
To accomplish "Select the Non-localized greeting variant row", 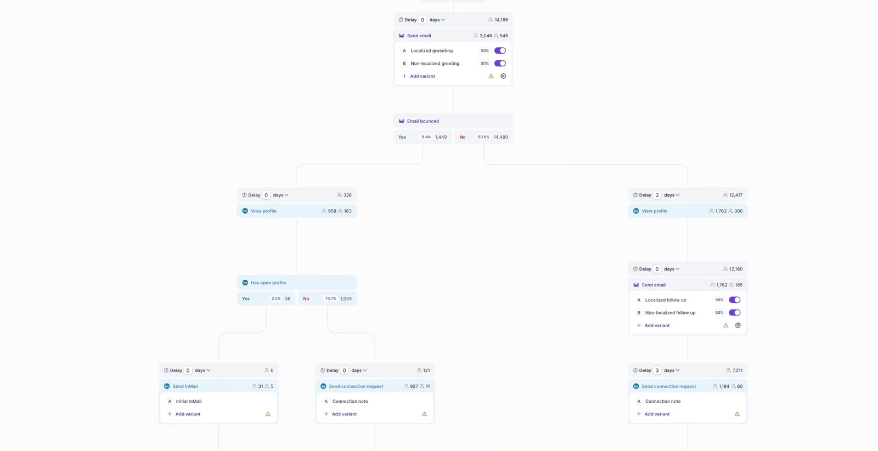I will click(453, 63).
